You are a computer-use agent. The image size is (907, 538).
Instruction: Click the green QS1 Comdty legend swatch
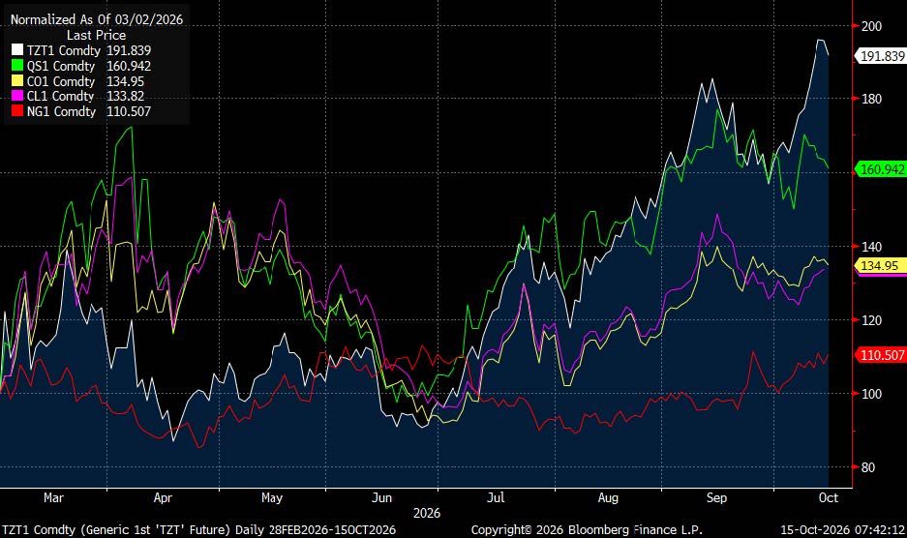tap(17, 66)
